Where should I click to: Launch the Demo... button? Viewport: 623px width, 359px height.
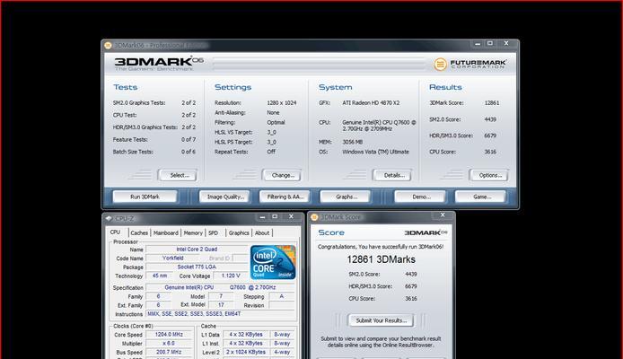coord(420,197)
